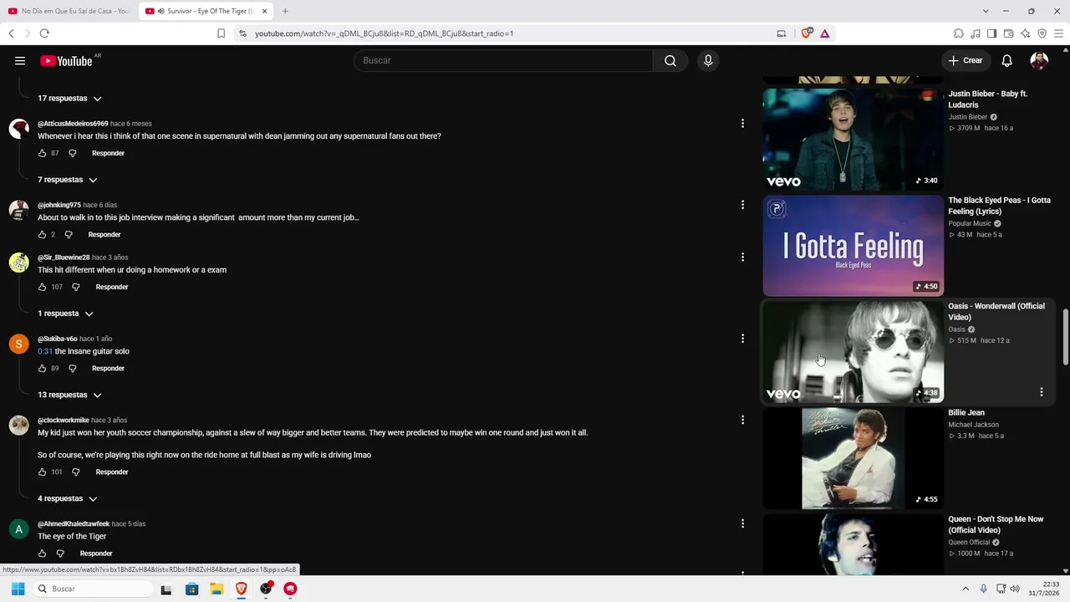1070x602 pixels.
Task: Like the @AtticusMedeiros6969 comment
Action: point(42,153)
